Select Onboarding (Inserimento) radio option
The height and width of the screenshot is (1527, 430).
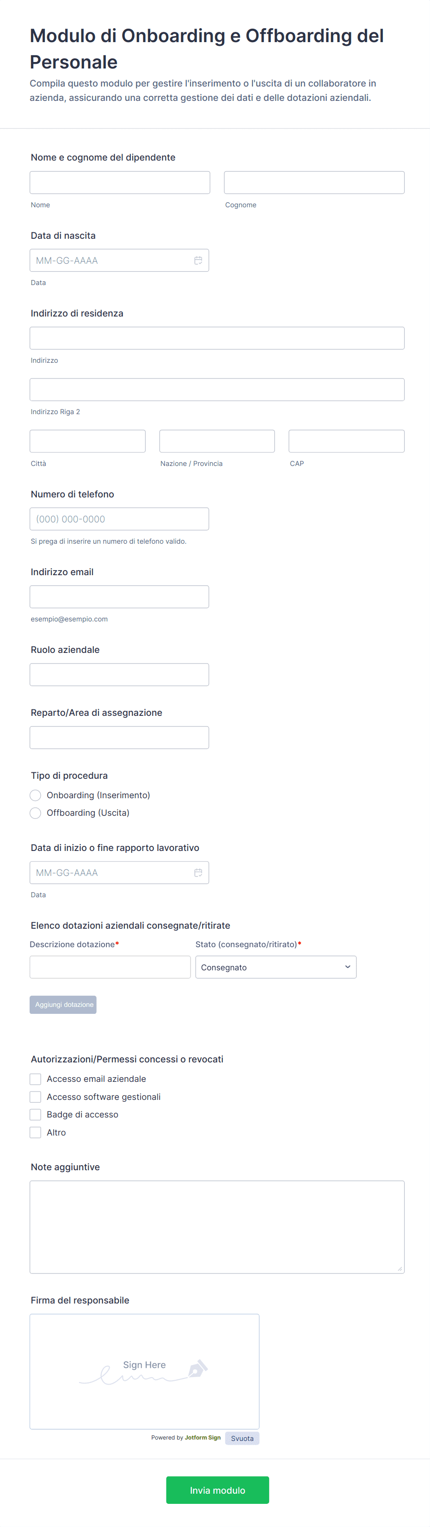pyautogui.click(x=36, y=795)
